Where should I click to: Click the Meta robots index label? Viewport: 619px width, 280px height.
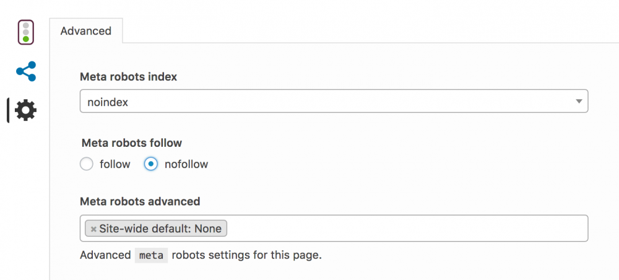point(128,77)
